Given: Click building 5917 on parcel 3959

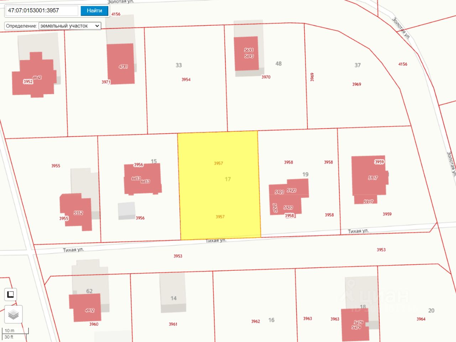Looking at the screenshot, I should pos(369,179).
